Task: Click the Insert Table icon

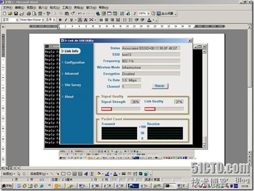Action: pyautogui.click(x=109, y=14)
